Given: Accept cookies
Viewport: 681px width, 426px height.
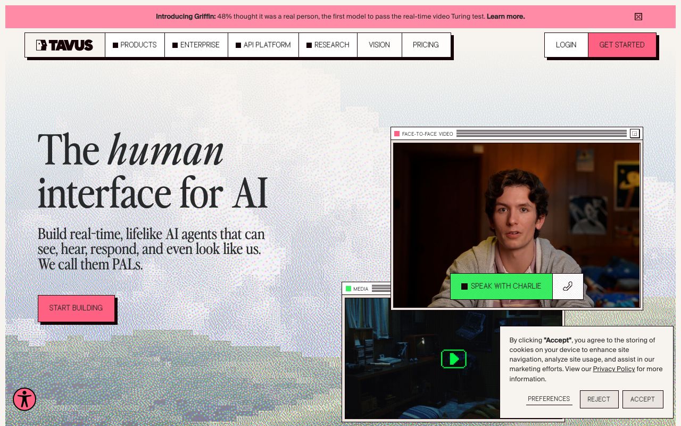Looking at the screenshot, I should (x=643, y=399).
